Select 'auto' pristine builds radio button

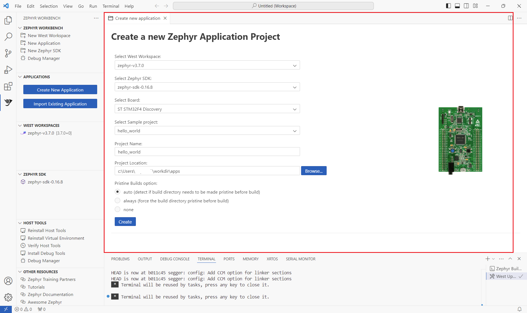click(x=118, y=192)
